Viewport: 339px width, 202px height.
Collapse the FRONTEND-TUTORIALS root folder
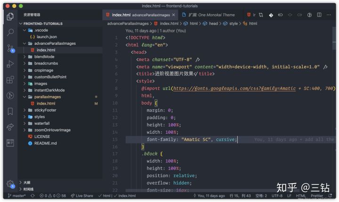[x=21, y=24]
